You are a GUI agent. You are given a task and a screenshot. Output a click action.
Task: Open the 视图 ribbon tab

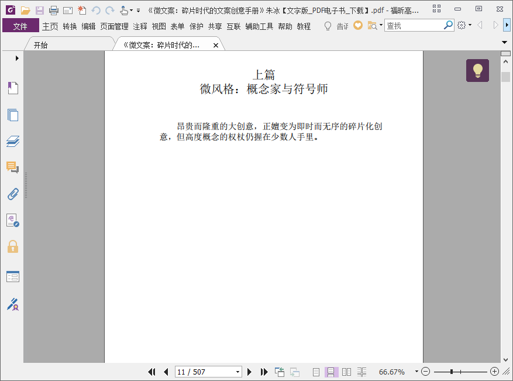(159, 26)
